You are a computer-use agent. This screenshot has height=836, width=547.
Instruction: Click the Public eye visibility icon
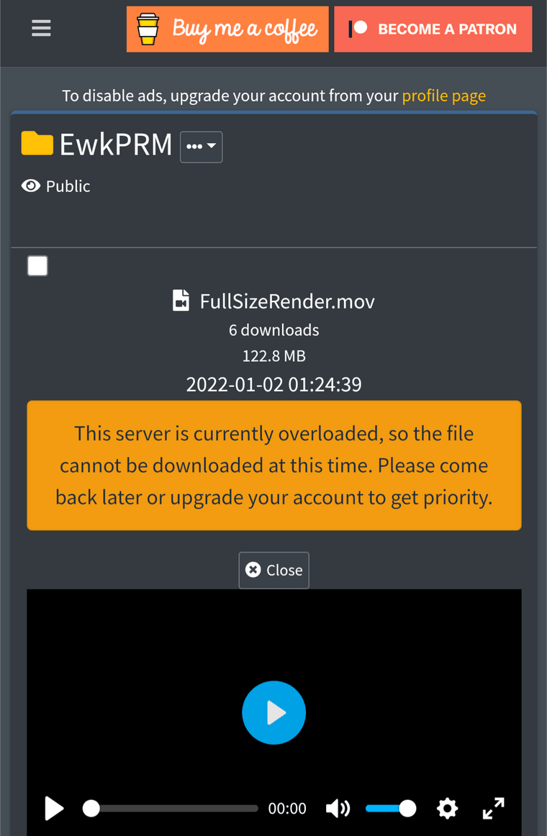(x=30, y=186)
